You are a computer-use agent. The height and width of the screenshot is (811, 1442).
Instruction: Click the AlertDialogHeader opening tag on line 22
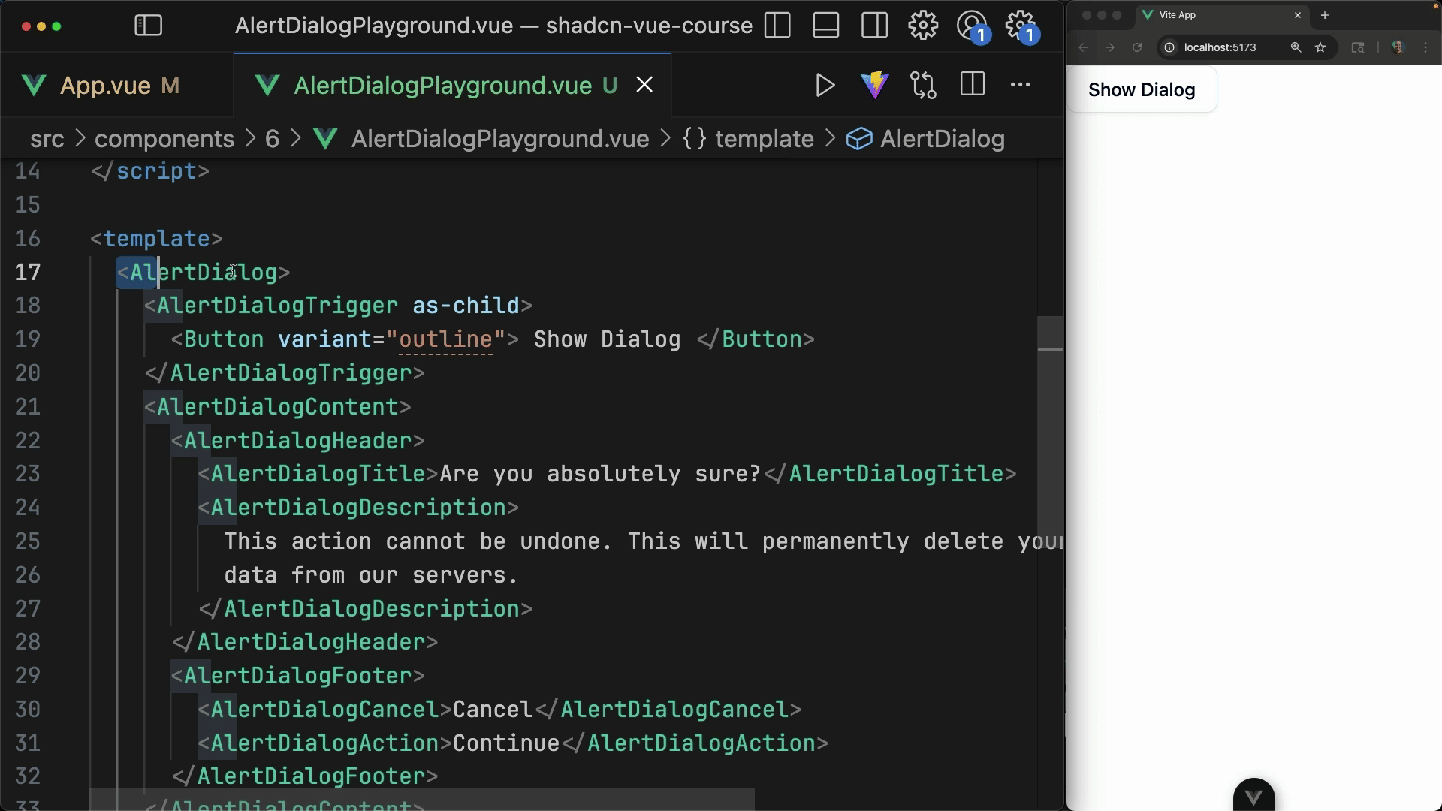pyautogui.click(x=298, y=441)
